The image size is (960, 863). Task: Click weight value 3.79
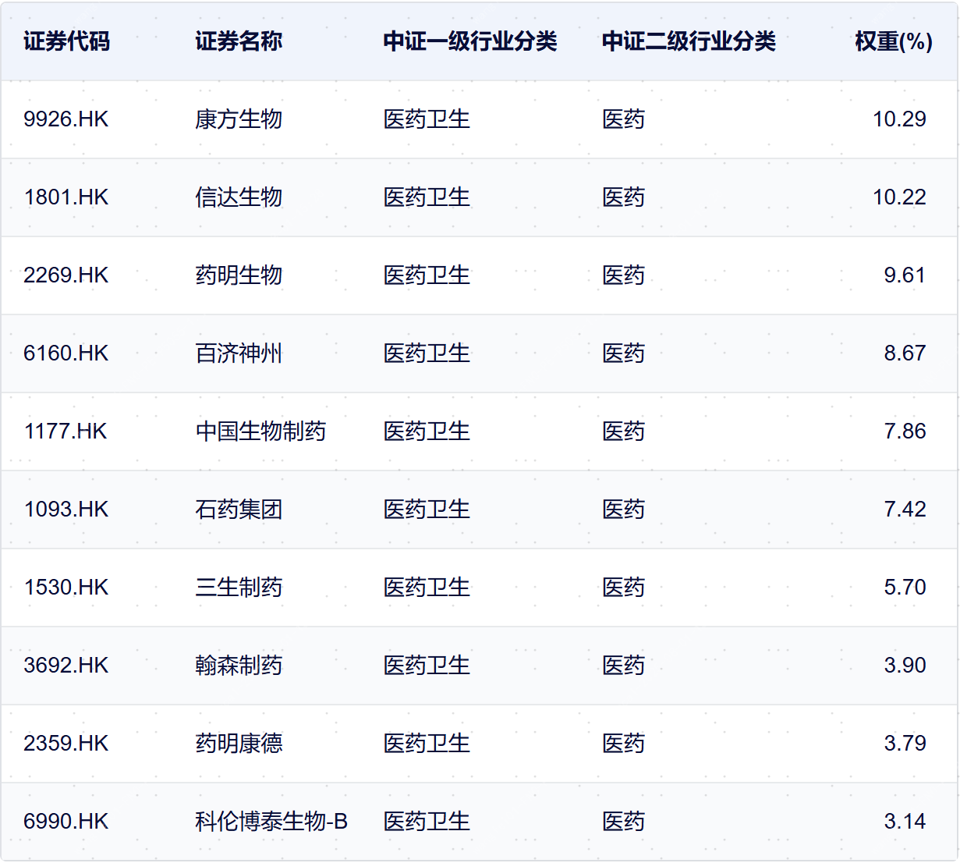point(905,744)
